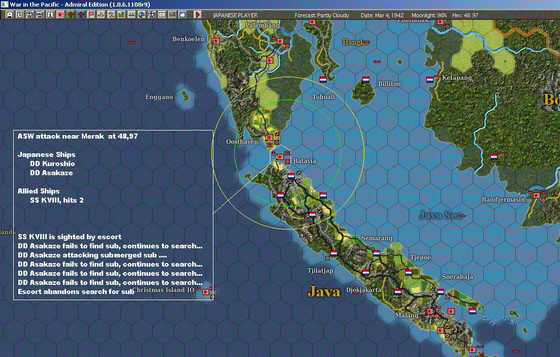
Task: Click the Dutch flag base at Batavia
Action: (291, 176)
